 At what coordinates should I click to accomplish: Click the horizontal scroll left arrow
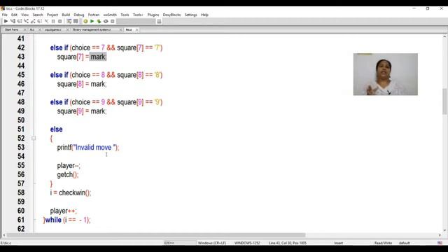click(x=3, y=235)
